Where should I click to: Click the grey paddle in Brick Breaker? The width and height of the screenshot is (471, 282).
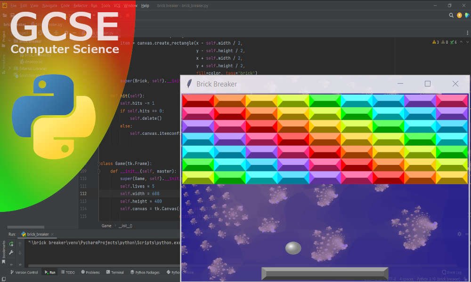pyautogui.click(x=325, y=274)
